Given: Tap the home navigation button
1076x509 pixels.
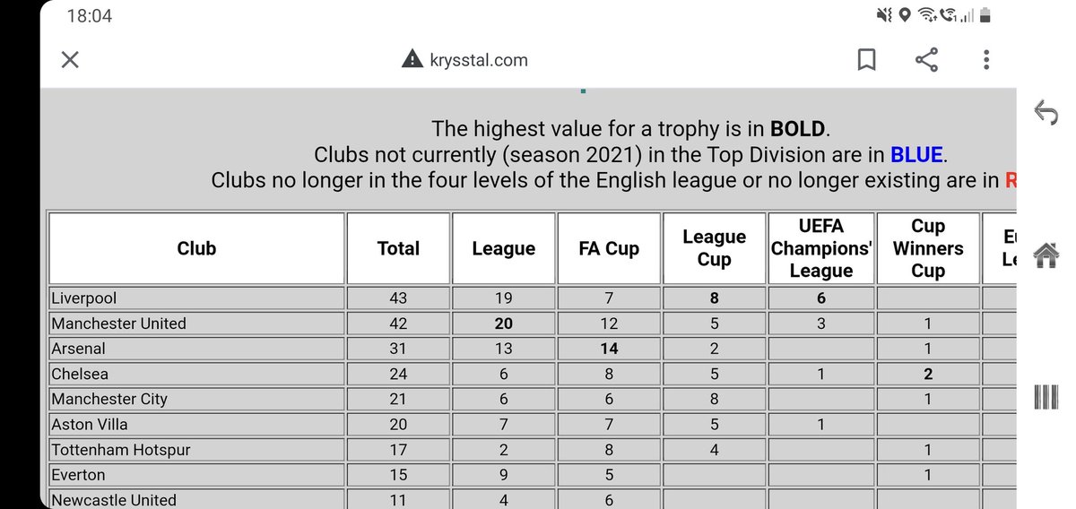Looking at the screenshot, I should [1046, 255].
